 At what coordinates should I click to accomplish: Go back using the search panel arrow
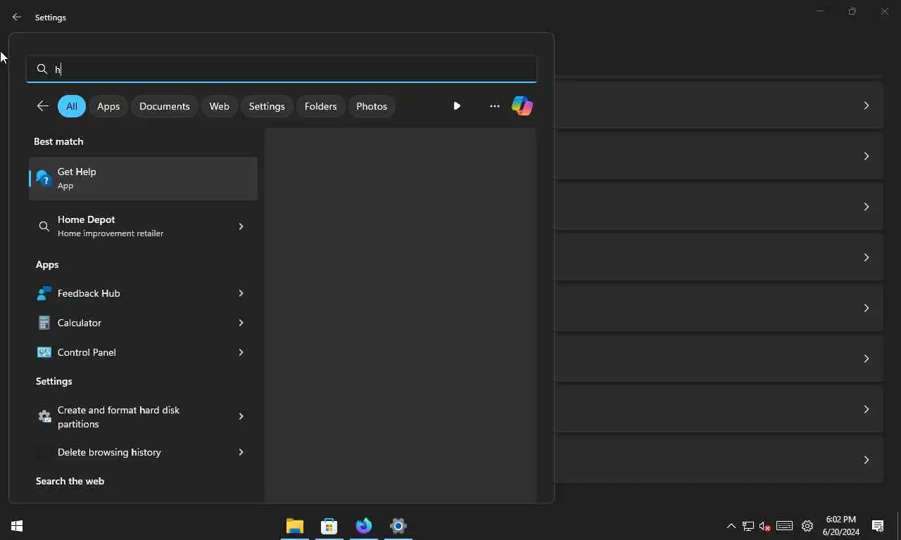pos(43,106)
